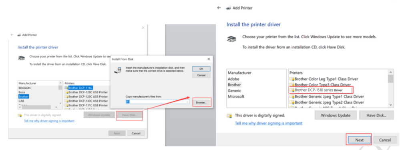Click driver icon beside Brother DCP-130C
Viewport: 410px width, 150px height.
coord(66,101)
